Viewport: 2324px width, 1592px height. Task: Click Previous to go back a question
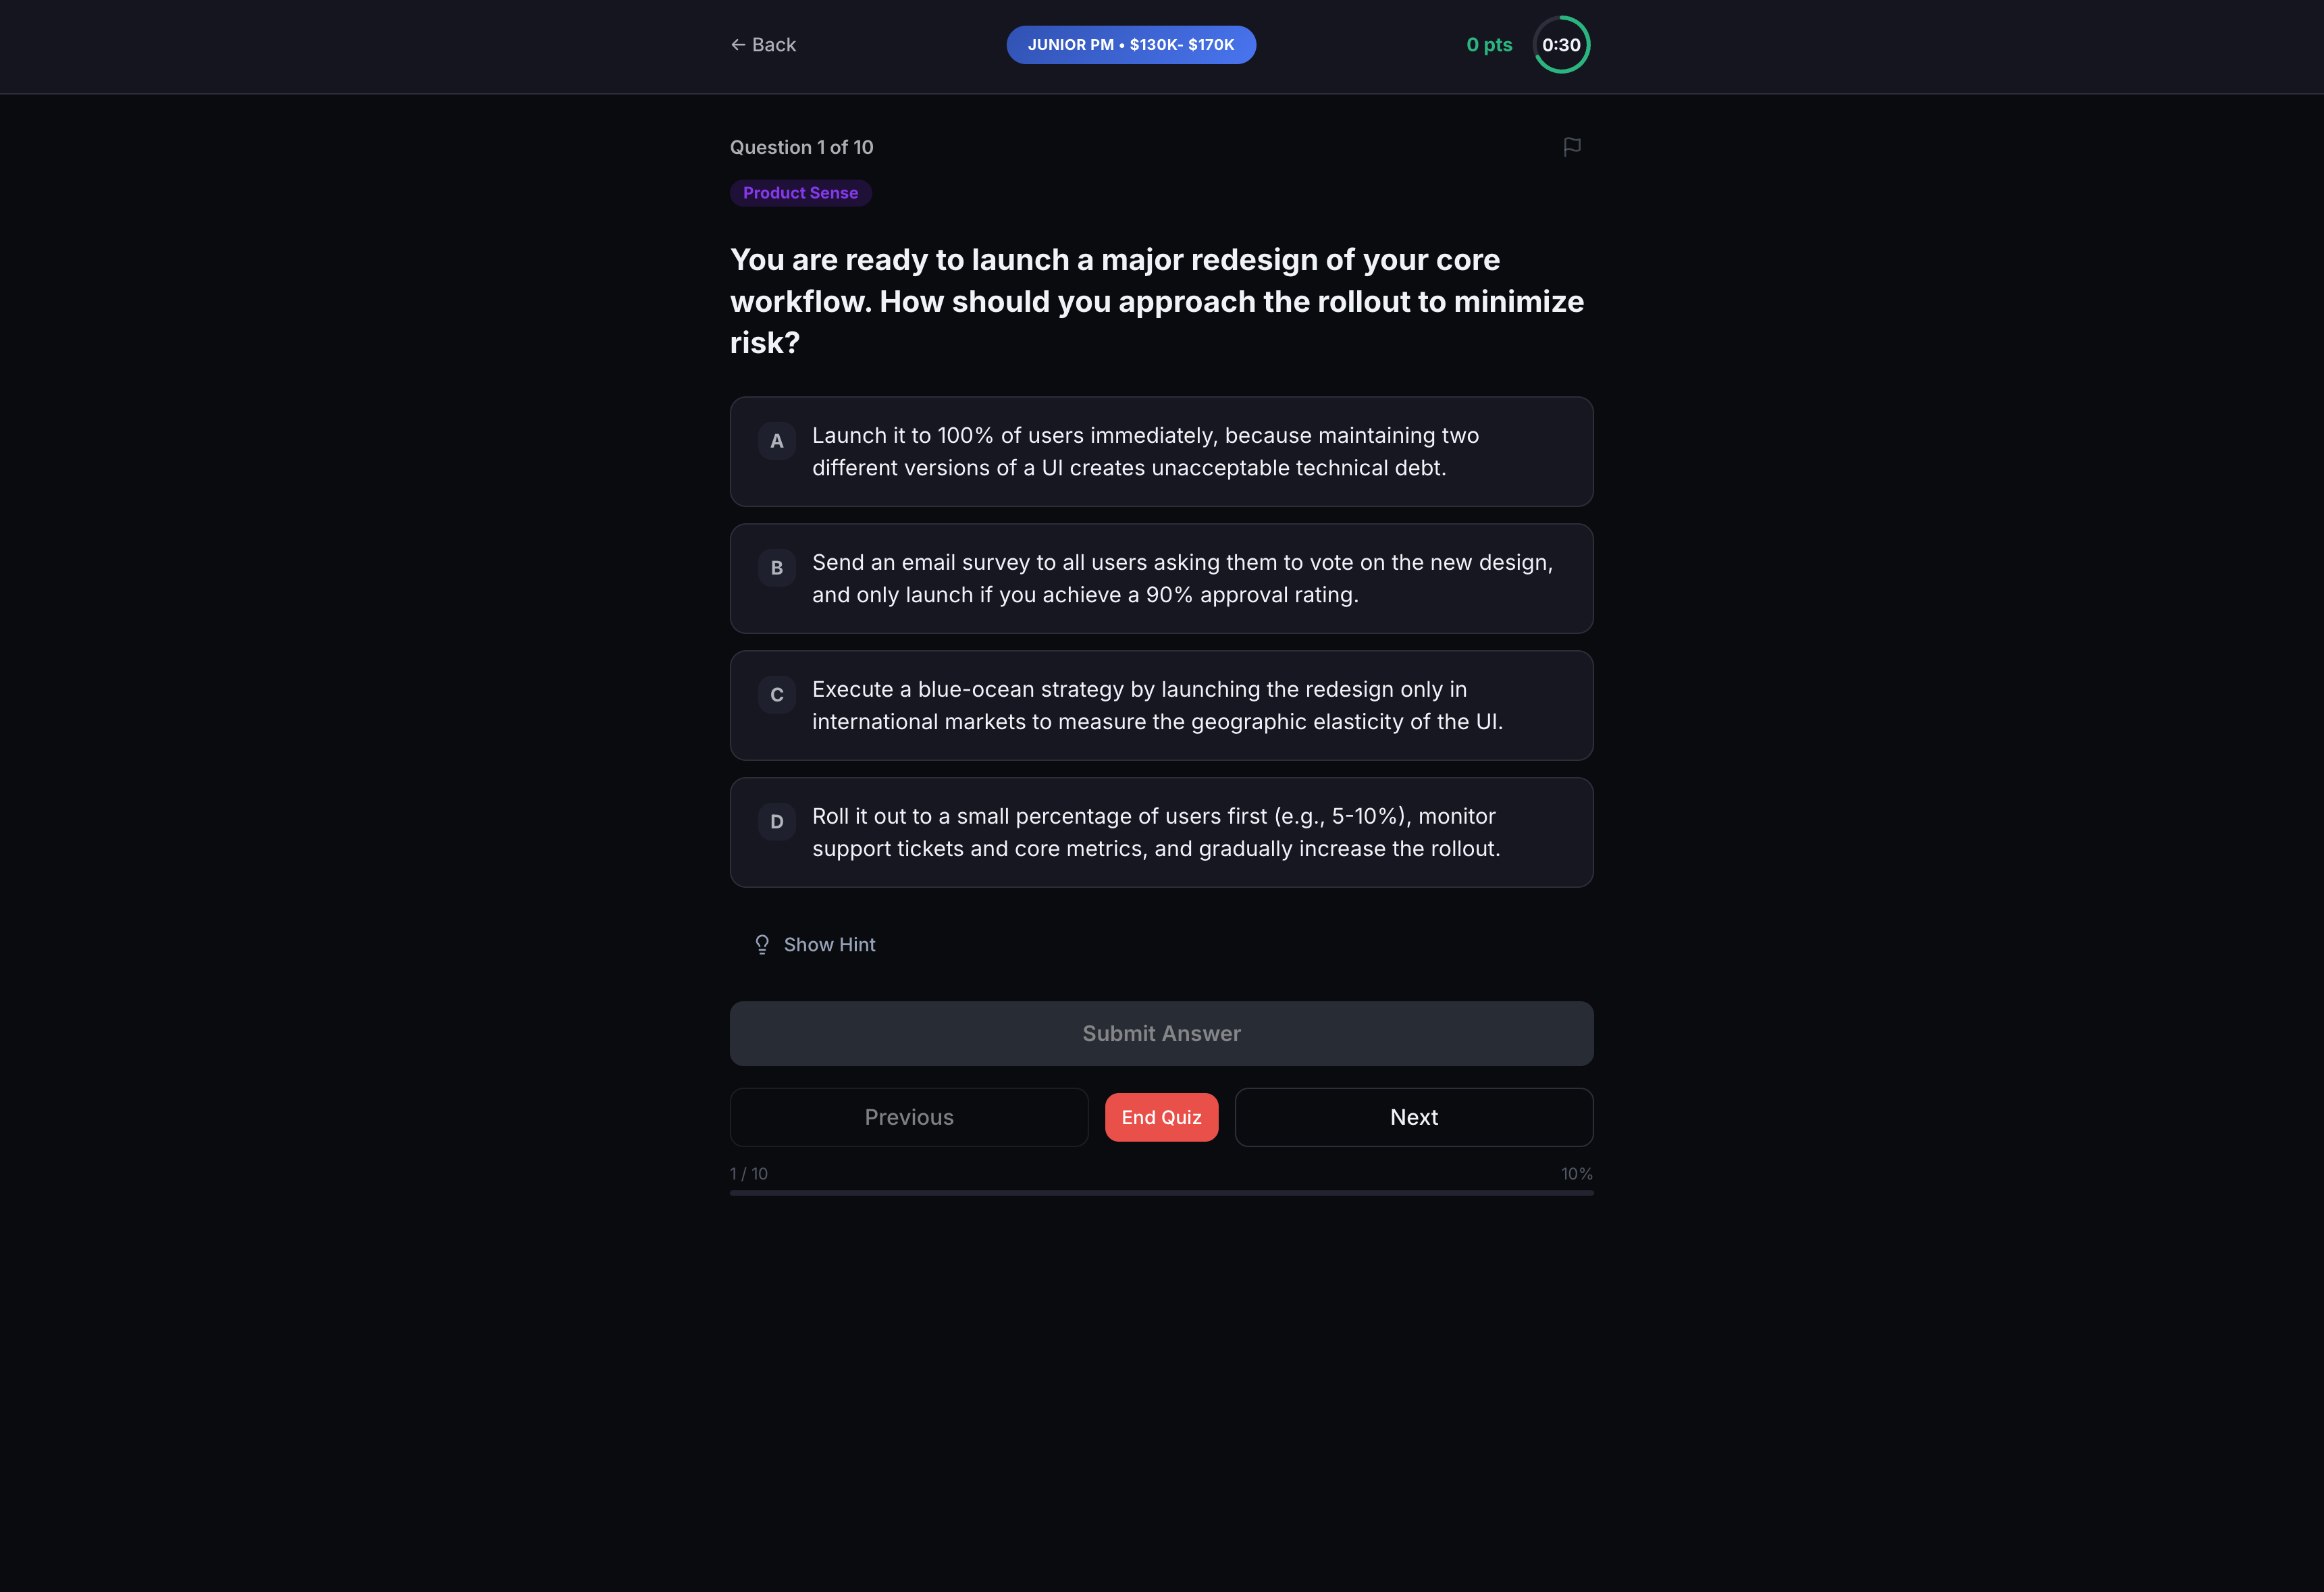908,1117
